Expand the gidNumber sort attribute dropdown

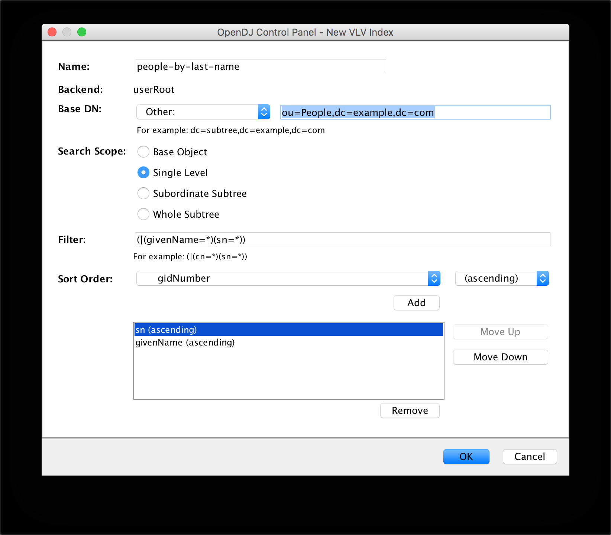click(x=288, y=278)
